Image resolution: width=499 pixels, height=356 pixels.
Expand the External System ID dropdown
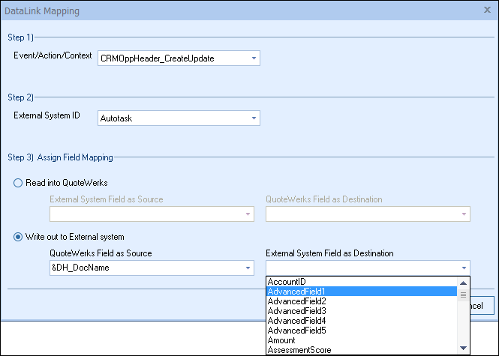254,118
